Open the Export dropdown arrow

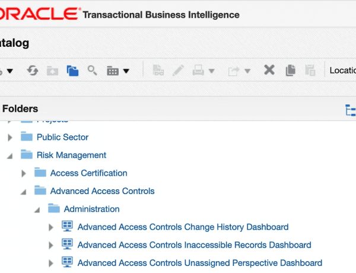click(x=247, y=71)
